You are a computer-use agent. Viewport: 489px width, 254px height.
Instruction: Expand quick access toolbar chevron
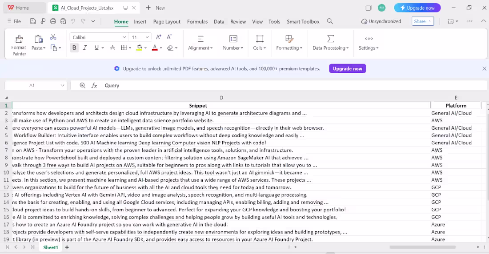93,21
